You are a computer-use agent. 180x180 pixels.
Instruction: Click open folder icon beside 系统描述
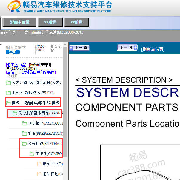coord(24,144)
